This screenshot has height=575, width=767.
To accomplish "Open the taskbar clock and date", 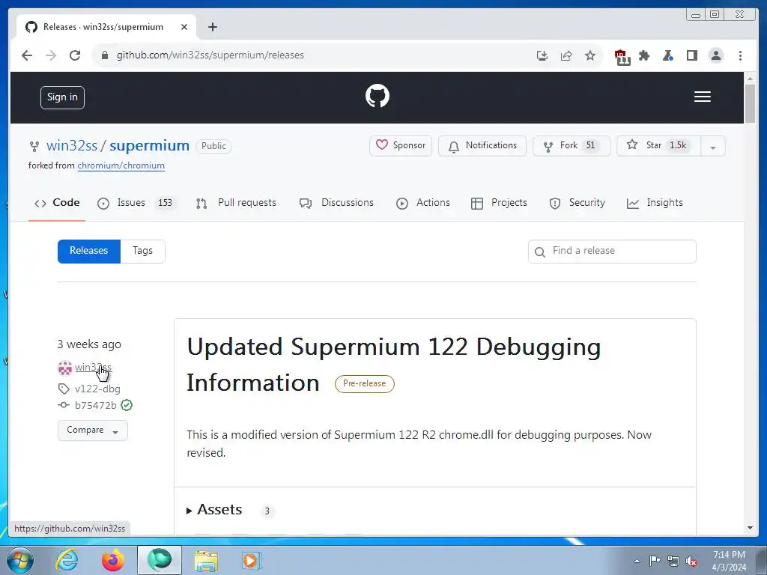I will (729, 561).
